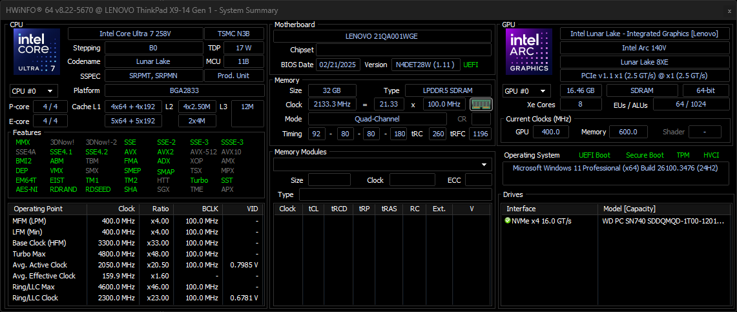Click the Intel Core Ultra 7 258V name field
Screen dimensions: 737x312
click(x=135, y=34)
